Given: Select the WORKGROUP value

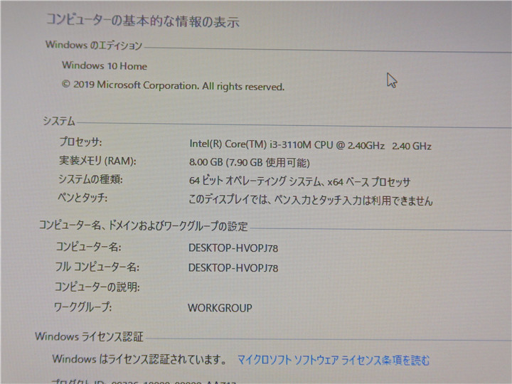Looking at the screenshot, I should [x=220, y=308].
